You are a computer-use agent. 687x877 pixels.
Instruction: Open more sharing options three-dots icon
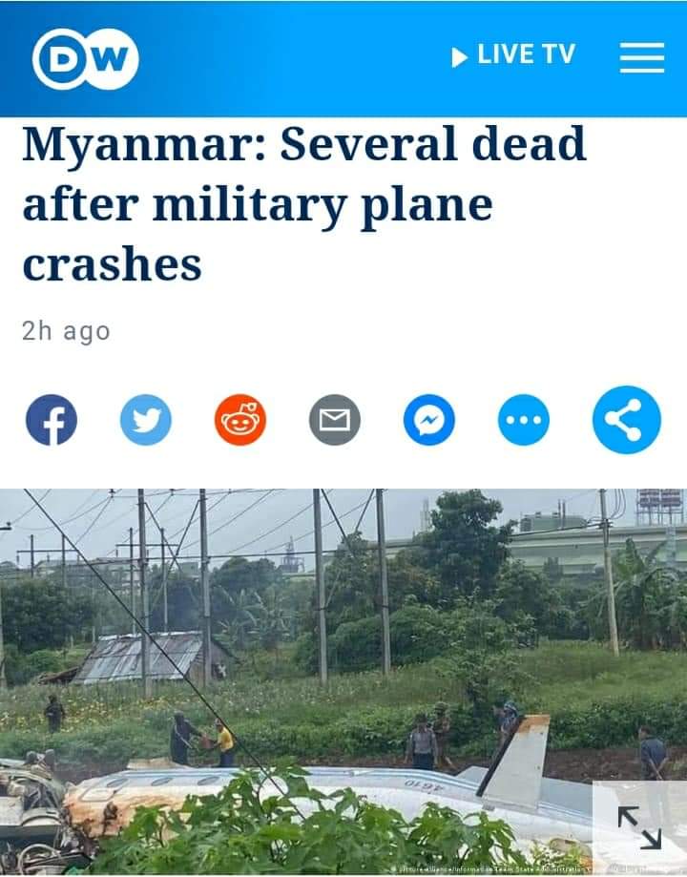tap(524, 420)
